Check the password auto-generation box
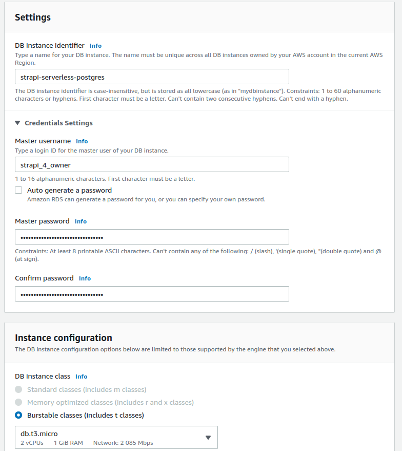This screenshot has width=402, height=451. 18,190
